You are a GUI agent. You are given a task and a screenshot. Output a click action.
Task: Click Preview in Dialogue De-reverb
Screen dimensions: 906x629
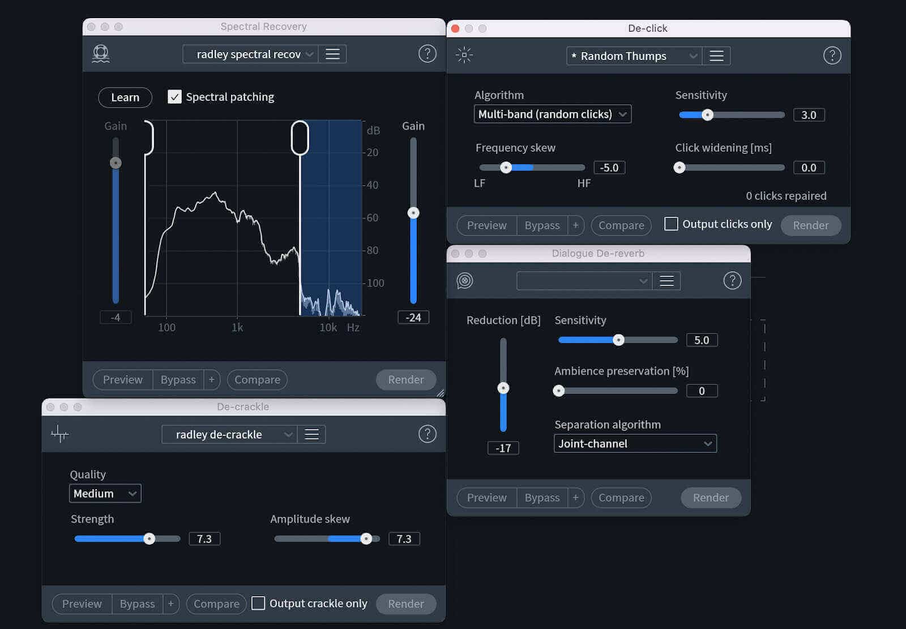487,498
